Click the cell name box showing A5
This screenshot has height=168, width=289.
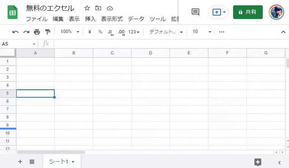[18, 44]
